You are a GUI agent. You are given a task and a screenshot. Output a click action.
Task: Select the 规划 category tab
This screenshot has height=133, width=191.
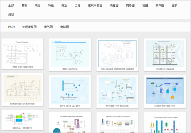coord(11,14)
